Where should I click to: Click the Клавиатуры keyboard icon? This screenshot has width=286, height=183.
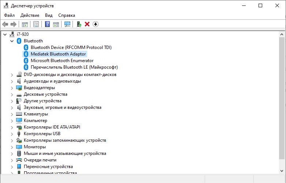click(19, 114)
